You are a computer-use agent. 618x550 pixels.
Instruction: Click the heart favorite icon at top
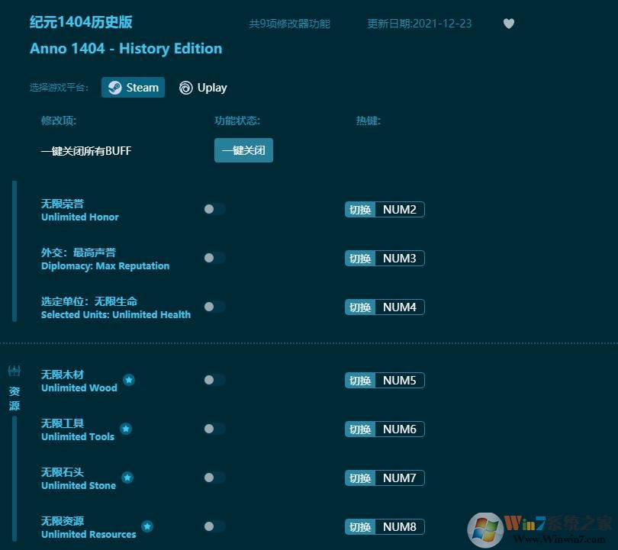(x=509, y=24)
